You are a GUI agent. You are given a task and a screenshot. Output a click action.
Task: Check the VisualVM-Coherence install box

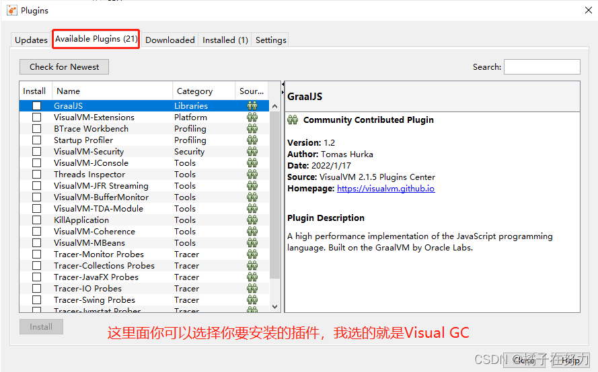coord(36,232)
